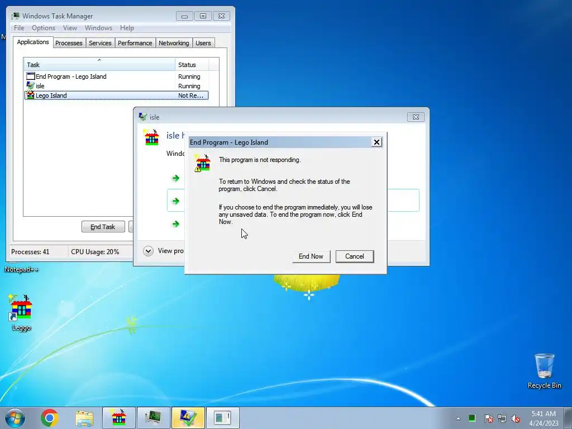Open the View menu in Task Manager

[70, 28]
